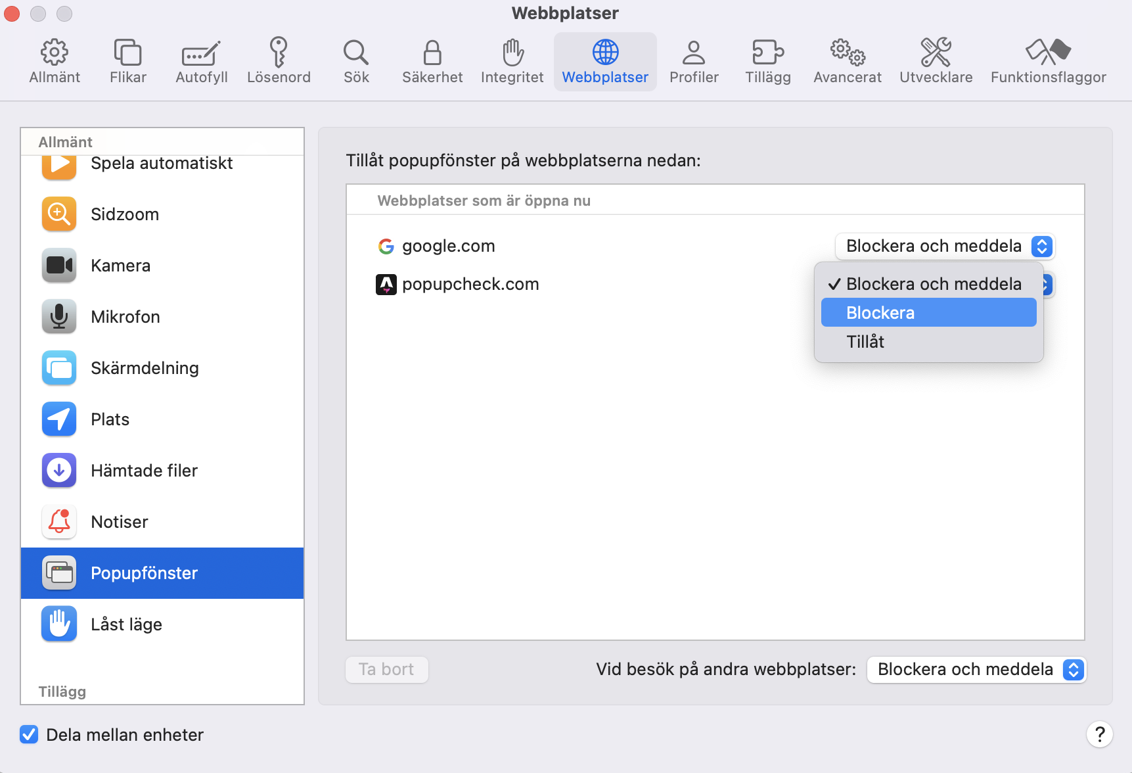Select Sidzoom in the sidebar

tap(162, 214)
